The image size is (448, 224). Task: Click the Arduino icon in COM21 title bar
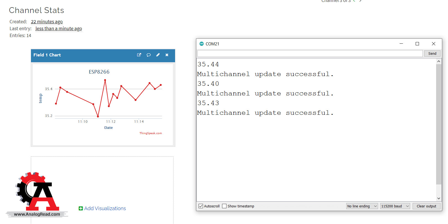pos(202,44)
